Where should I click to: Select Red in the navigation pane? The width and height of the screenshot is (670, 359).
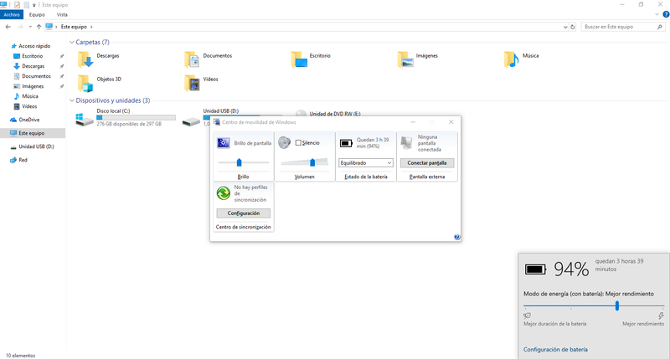point(23,160)
